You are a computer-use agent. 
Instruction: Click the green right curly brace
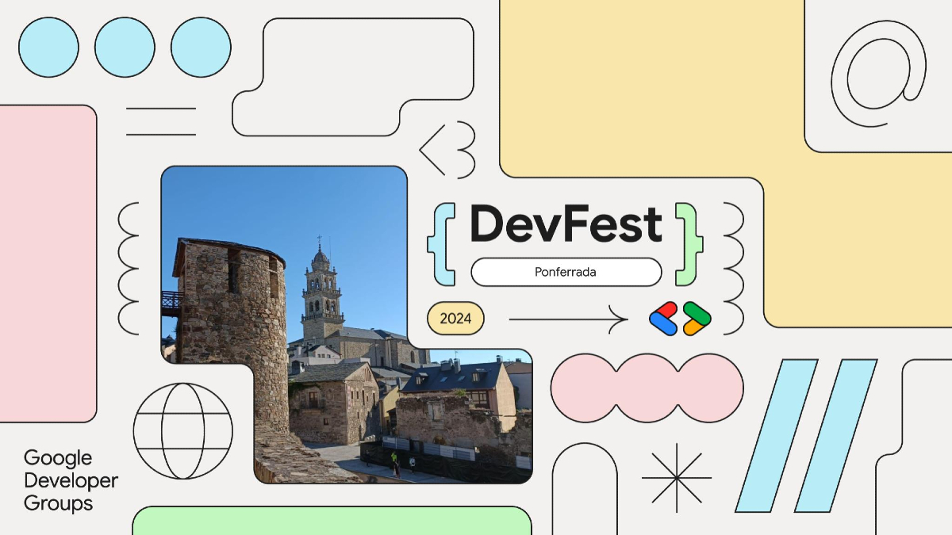(689, 243)
